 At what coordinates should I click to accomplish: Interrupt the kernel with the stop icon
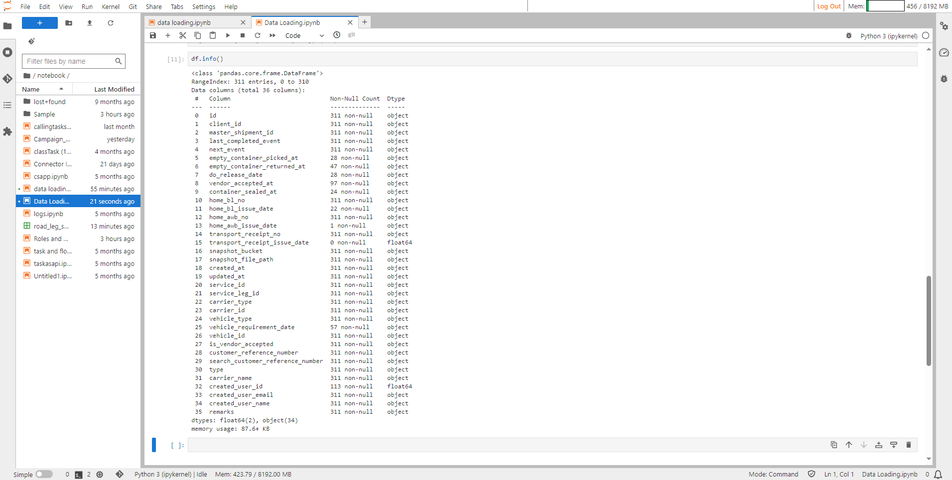(242, 35)
